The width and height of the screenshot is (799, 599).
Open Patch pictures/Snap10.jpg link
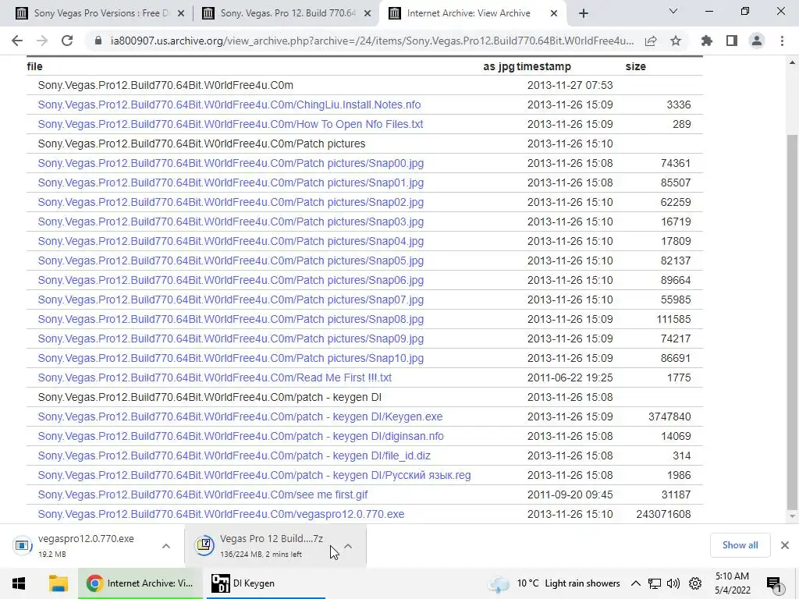click(x=231, y=358)
